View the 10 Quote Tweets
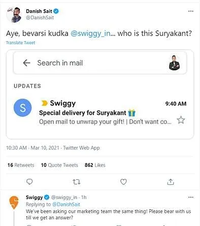Screen dimensions: 200x226 (x=59, y=165)
